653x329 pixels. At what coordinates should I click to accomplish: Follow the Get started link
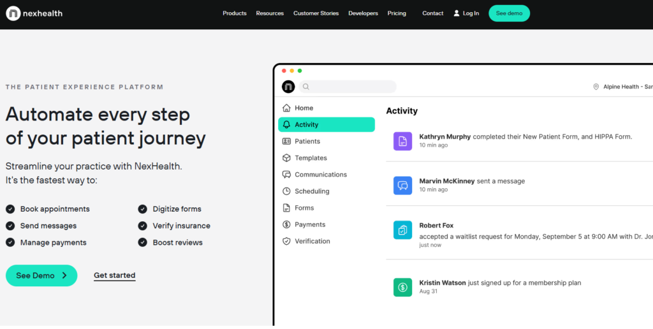[114, 275]
